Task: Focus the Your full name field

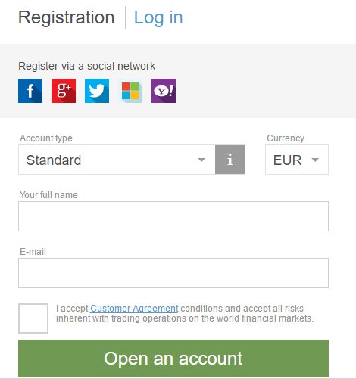Action: (x=173, y=216)
